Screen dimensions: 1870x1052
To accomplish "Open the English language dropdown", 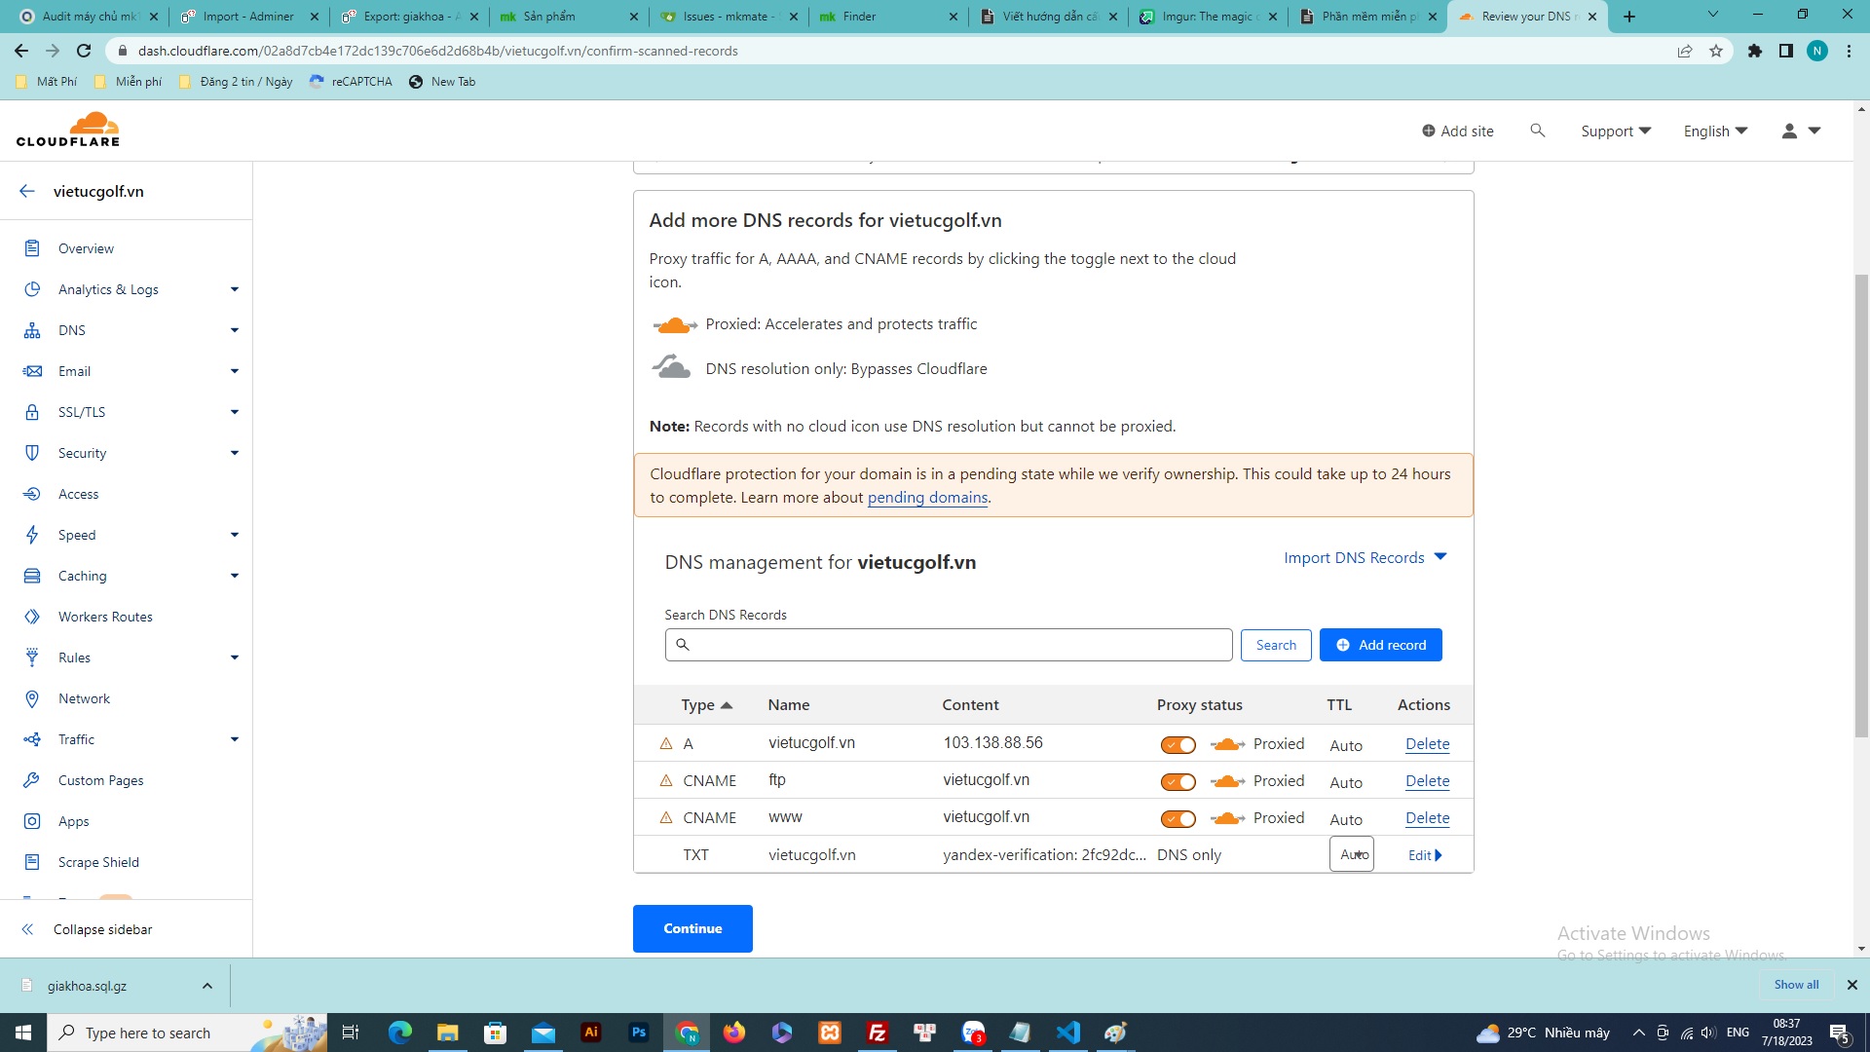I will pyautogui.click(x=1715, y=131).
